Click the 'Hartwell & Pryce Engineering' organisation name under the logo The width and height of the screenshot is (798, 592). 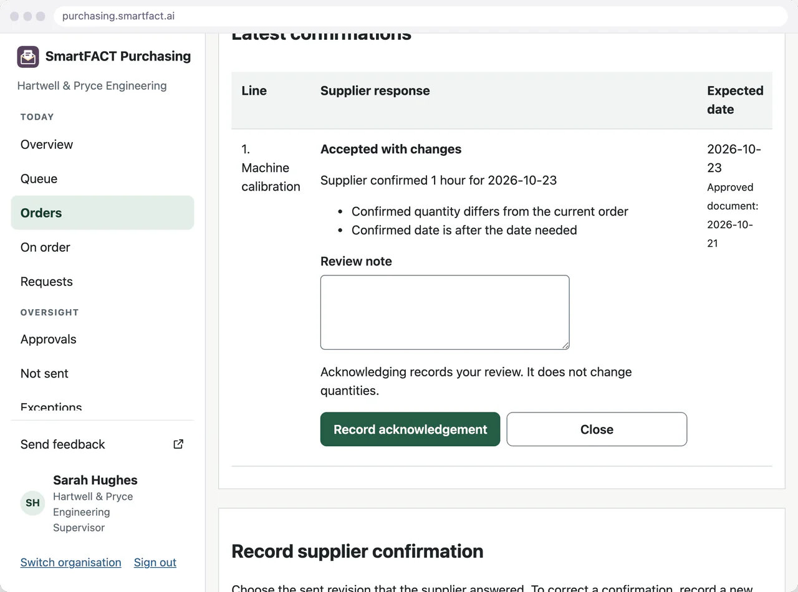click(92, 86)
